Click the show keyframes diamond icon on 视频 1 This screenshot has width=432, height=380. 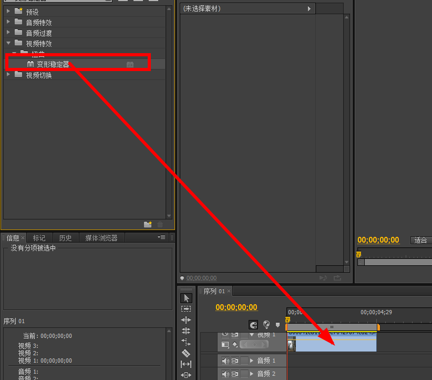[235, 344]
